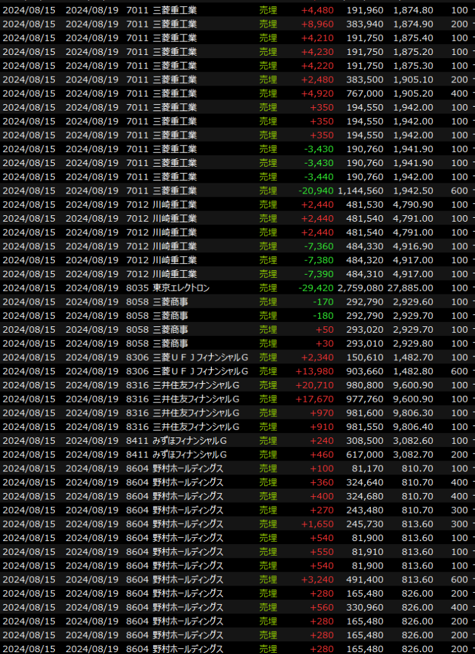475x654 pixels.
Task: Select the +17,670 profit cell
Action: point(315,399)
